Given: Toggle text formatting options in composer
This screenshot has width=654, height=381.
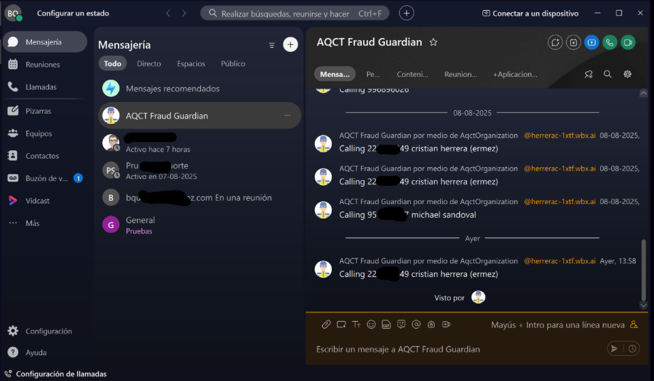Looking at the screenshot, I should [x=356, y=325].
